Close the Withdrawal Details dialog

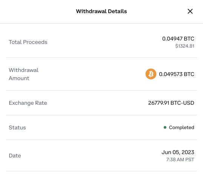tap(190, 11)
